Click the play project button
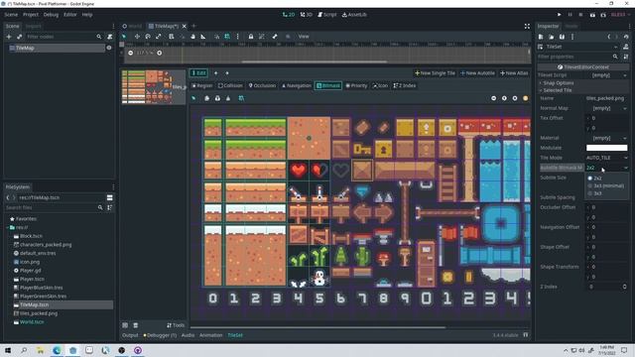 tap(560, 15)
